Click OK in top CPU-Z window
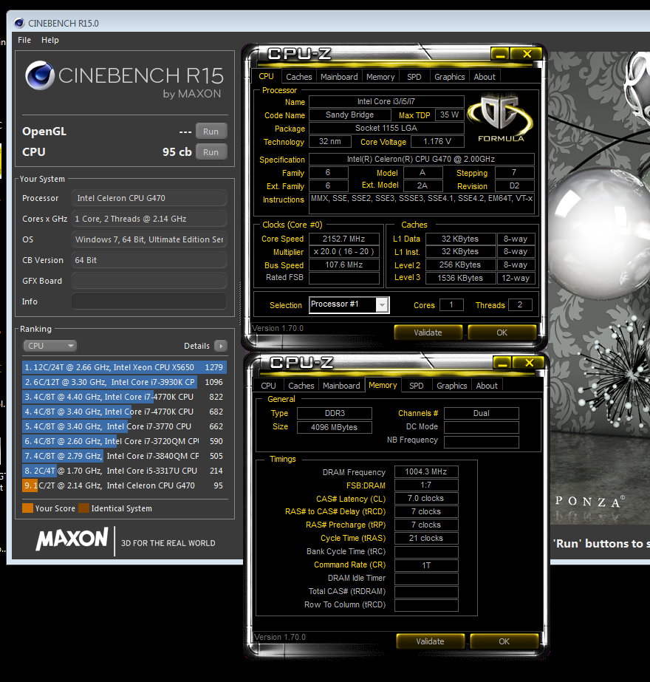Image resolution: width=650 pixels, height=682 pixels. pyautogui.click(x=502, y=333)
